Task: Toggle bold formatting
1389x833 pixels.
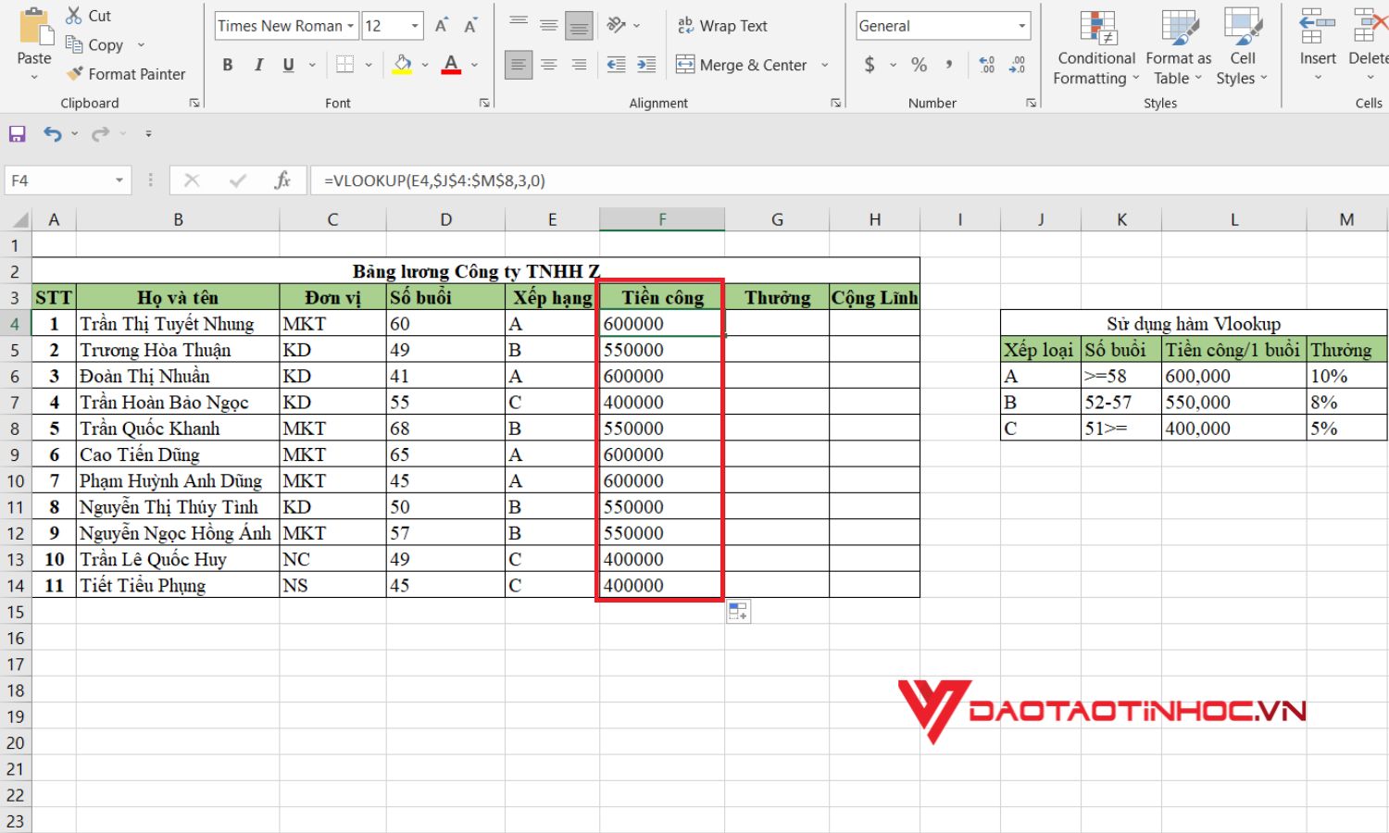Action: click(x=227, y=65)
